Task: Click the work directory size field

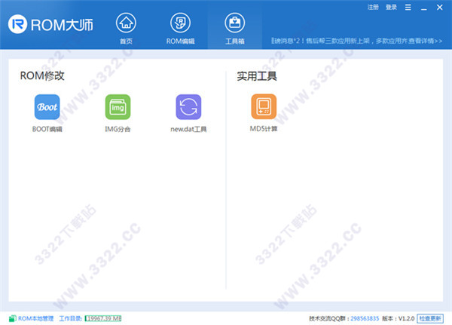Action: pos(103,318)
